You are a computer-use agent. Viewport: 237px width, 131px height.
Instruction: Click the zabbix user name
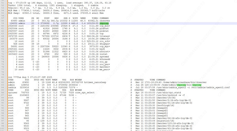point(12,88)
